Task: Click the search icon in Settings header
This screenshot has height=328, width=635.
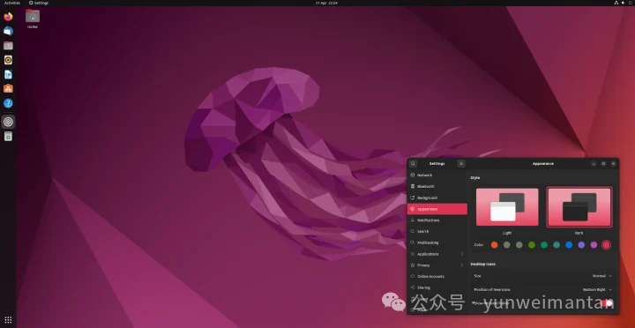Action: pos(413,164)
